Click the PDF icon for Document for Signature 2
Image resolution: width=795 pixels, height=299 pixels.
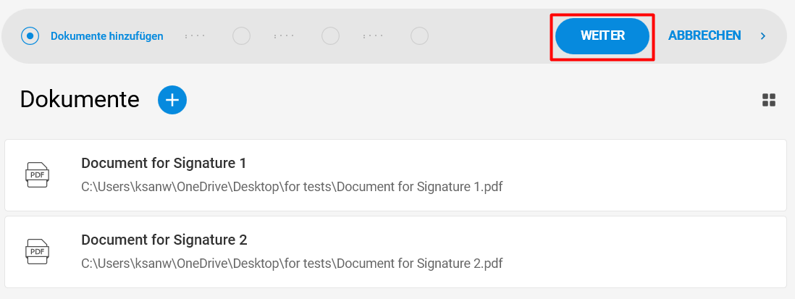coord(37,252)
